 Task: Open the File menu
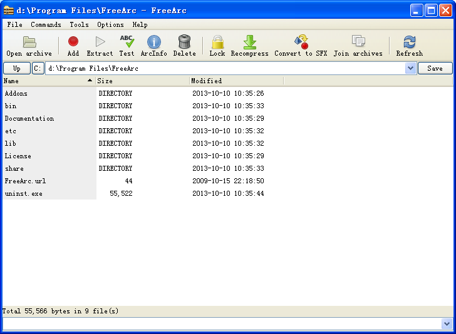tap(14, 24)
